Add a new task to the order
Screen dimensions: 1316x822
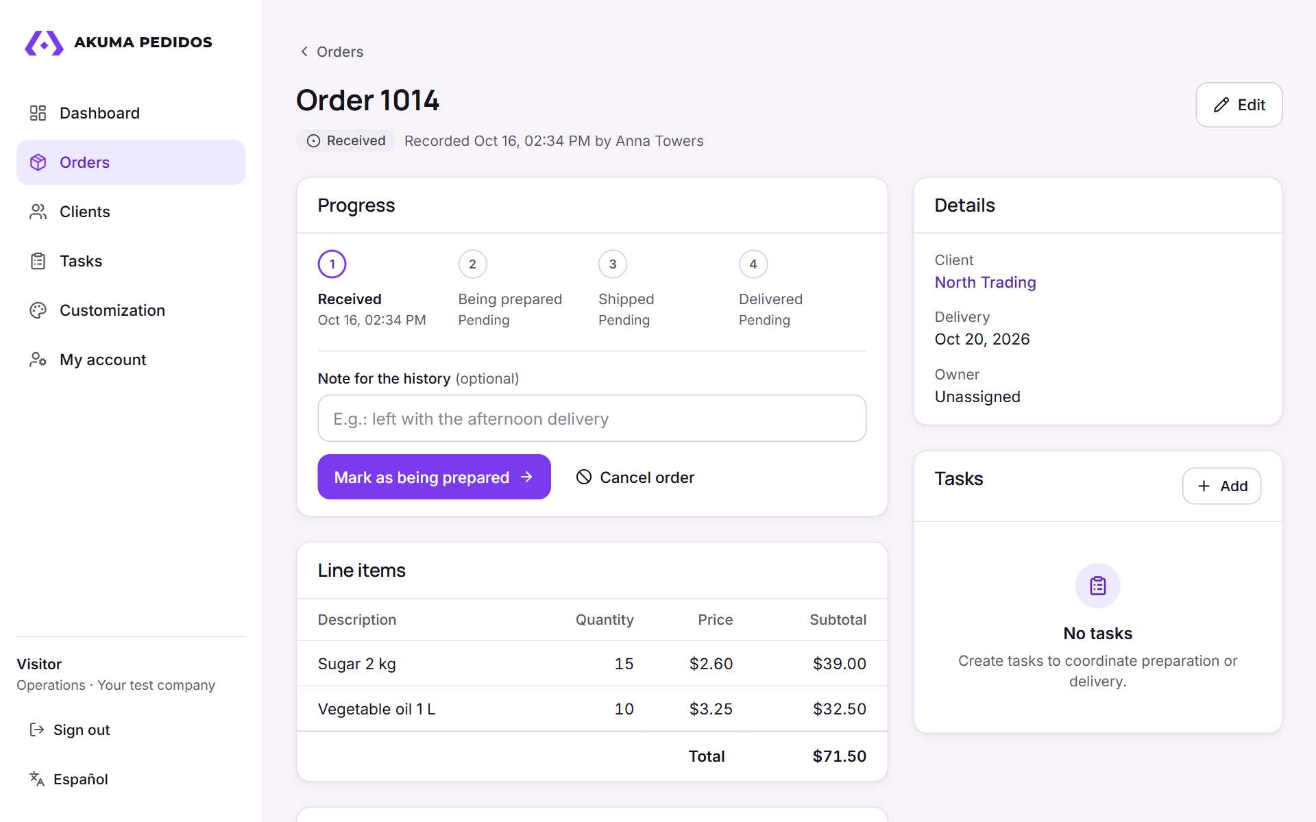pyautogui.click(x=1221, y=486)
